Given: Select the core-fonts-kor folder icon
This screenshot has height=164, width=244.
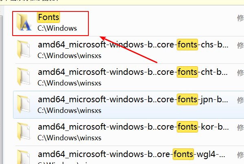Looking at the screenshot, I should pyautogui.click(x=23, y=131).
